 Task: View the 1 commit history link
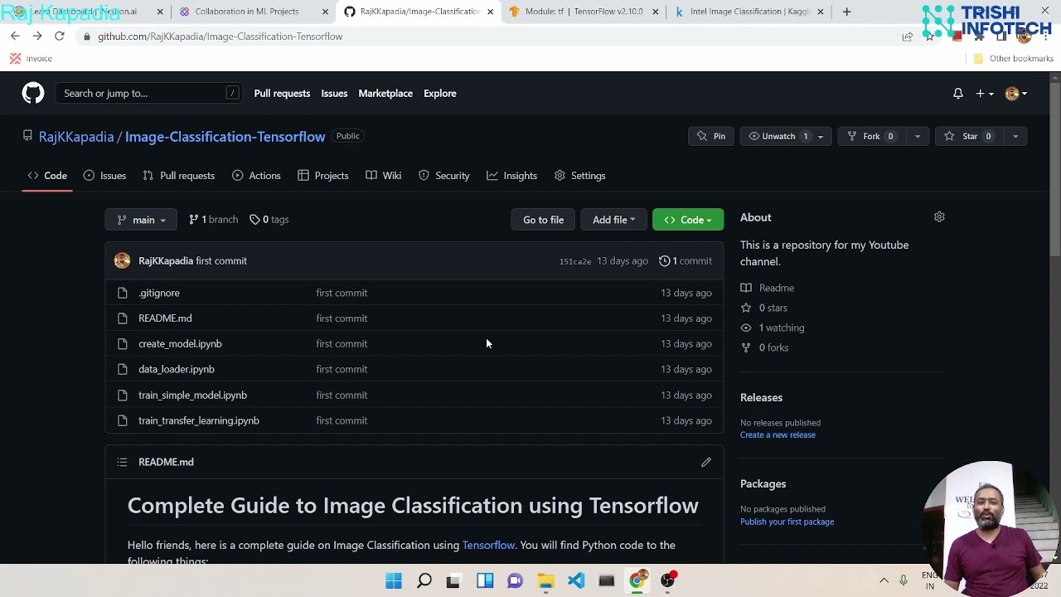(x=686, y=261)
